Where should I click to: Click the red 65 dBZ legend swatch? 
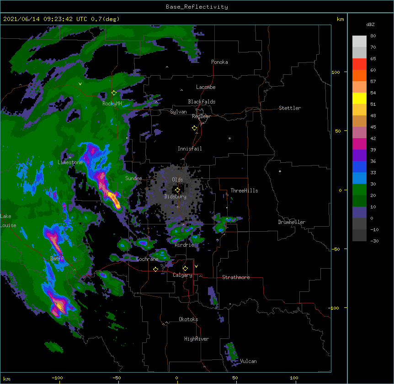[x=359, y=64]
